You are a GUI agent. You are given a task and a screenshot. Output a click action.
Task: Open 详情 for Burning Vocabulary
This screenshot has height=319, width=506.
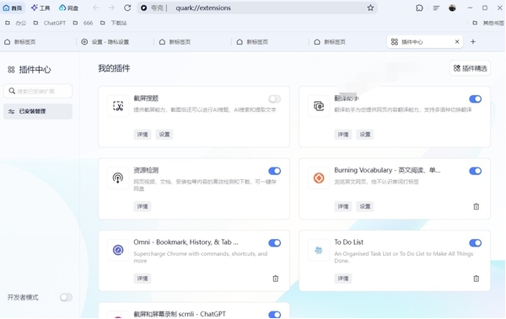[343, 206]
